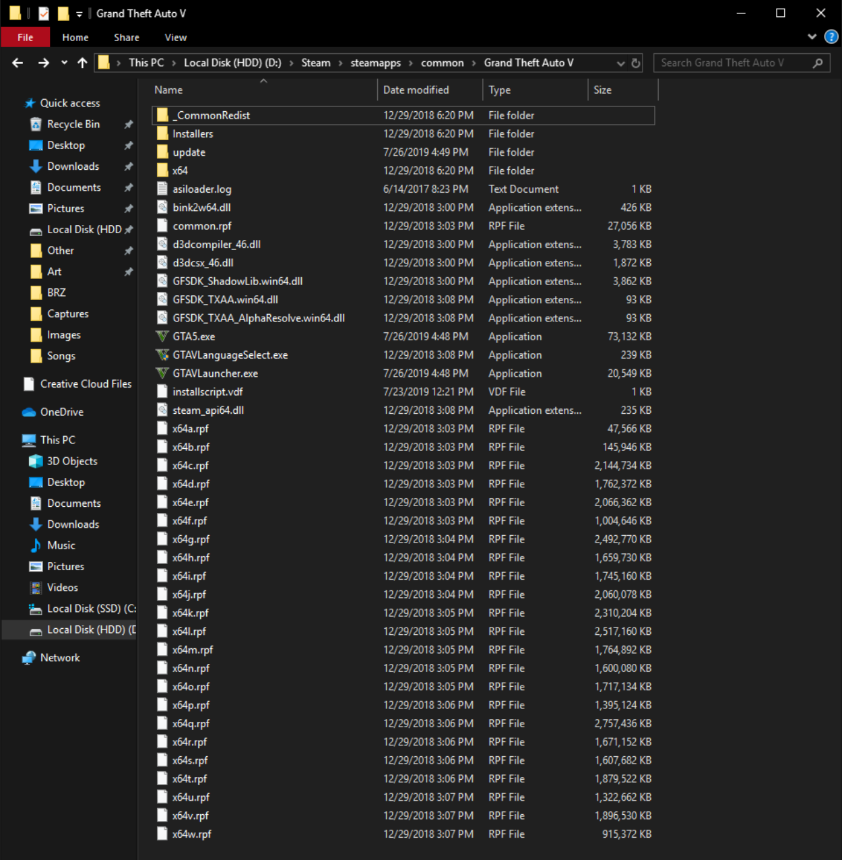Click the forward navigation button
This screenshot has height=860, width=842.
click(x=44, y=63)
